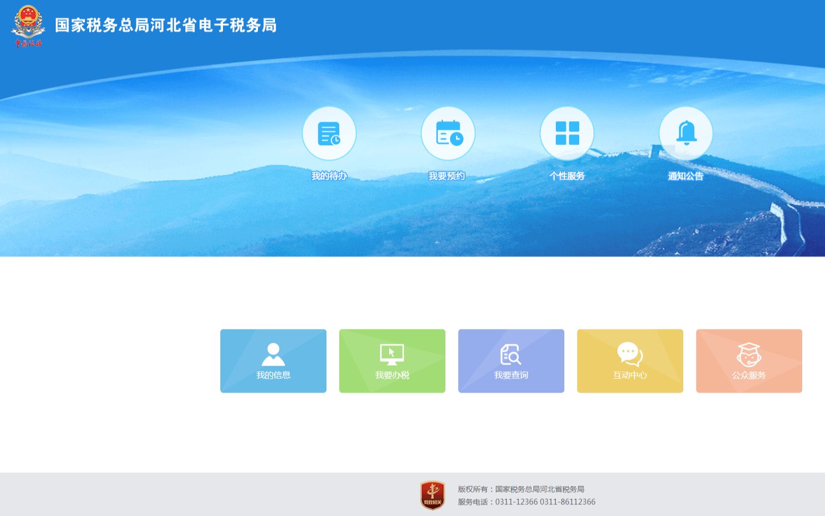The height and width of the screenshot is (516, 825).
Task: Click the 版权所有 copyright line
Action: pyautogui.click(x=521, y=489)
